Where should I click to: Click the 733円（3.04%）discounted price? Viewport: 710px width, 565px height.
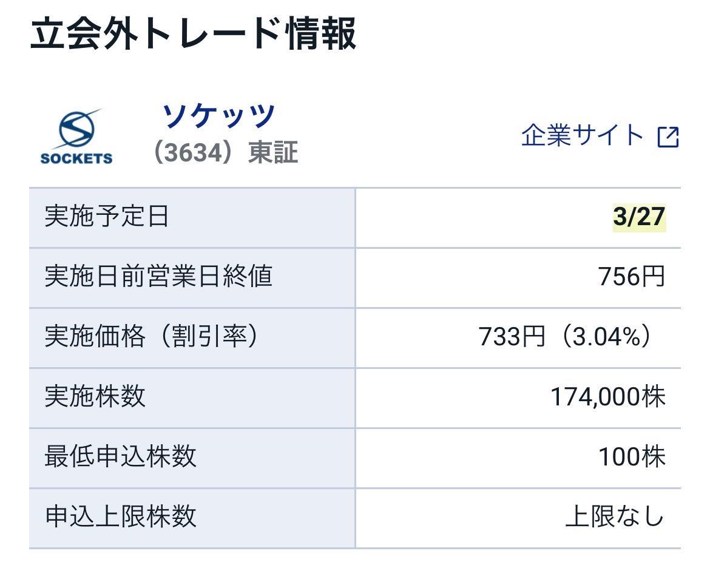[x=564, y=337]
